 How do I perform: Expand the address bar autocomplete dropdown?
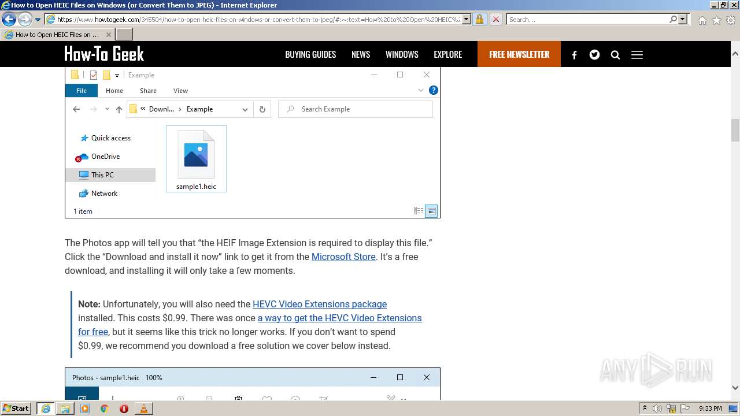click(x=466, y=20)
